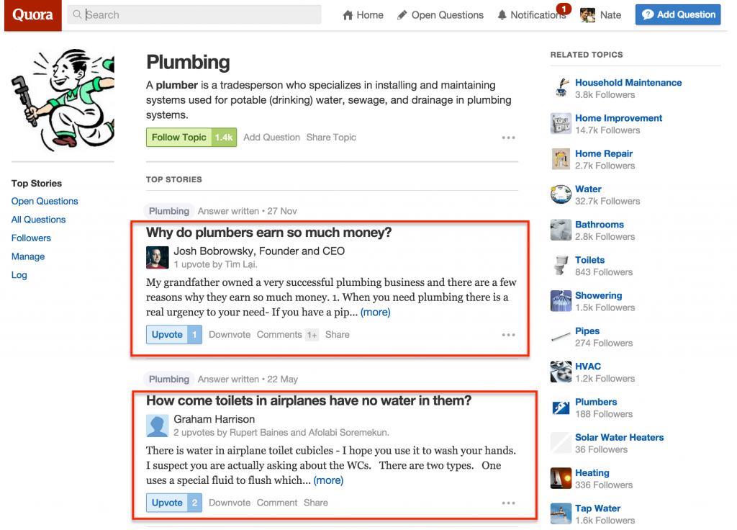Open question 'Why do plumbers earn so much money?'

[269, 233]
